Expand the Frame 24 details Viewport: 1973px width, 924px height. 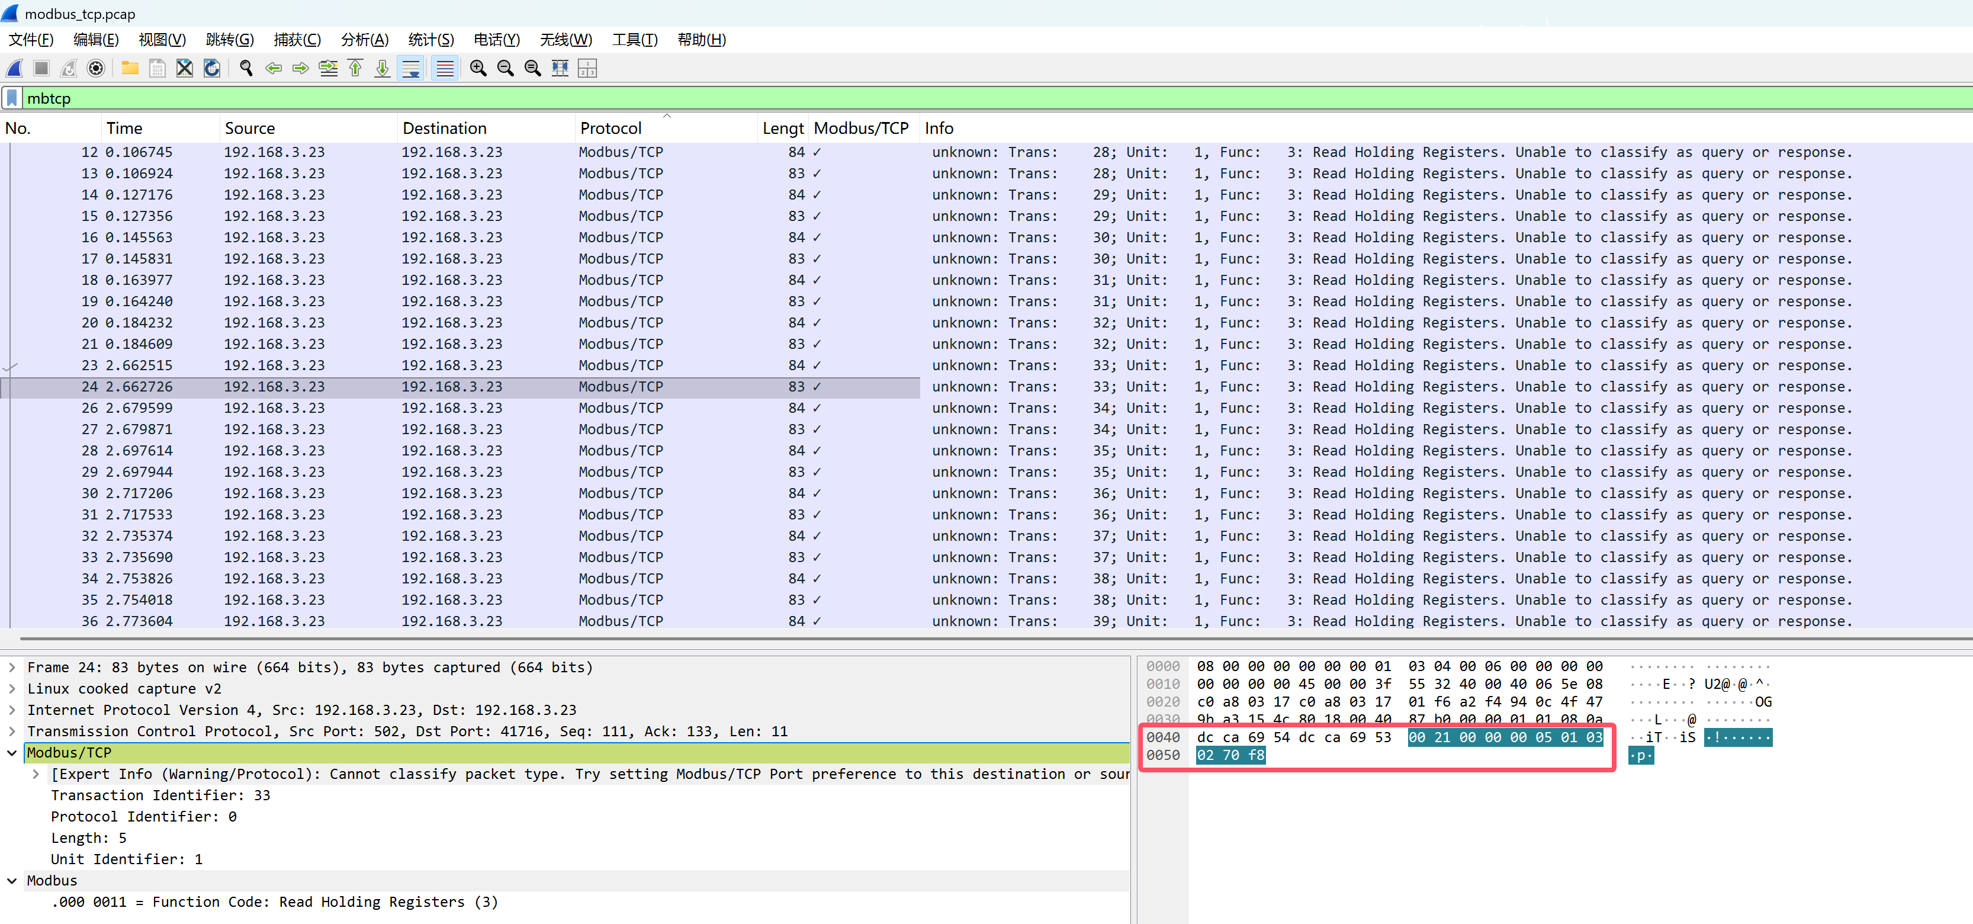pyautogui.click(x=12, y=668)
